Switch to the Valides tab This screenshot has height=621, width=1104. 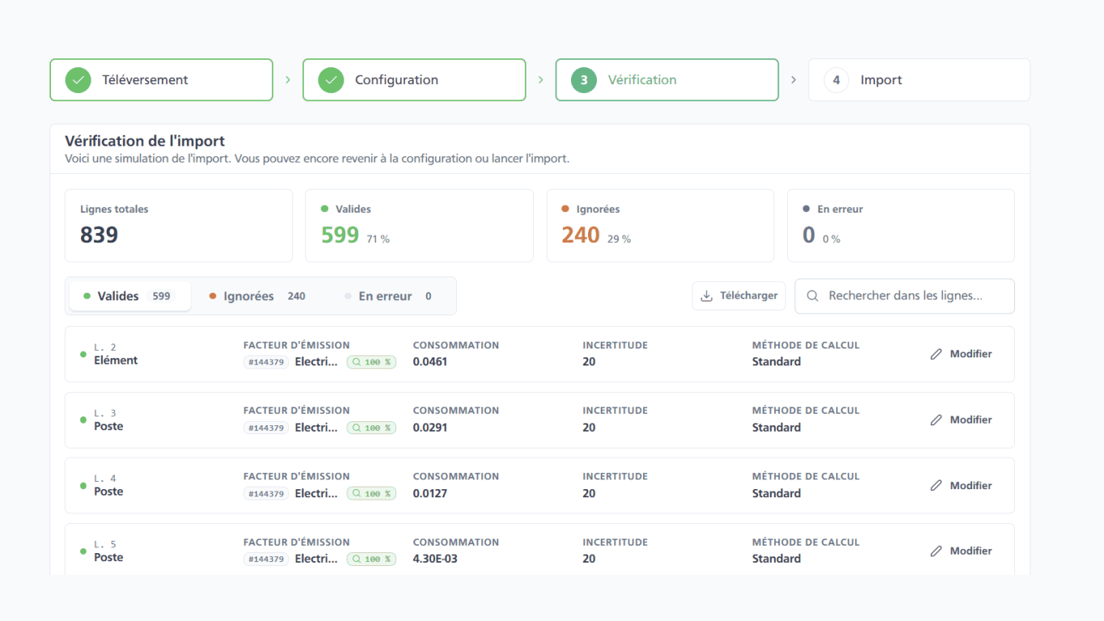(130, 296)
